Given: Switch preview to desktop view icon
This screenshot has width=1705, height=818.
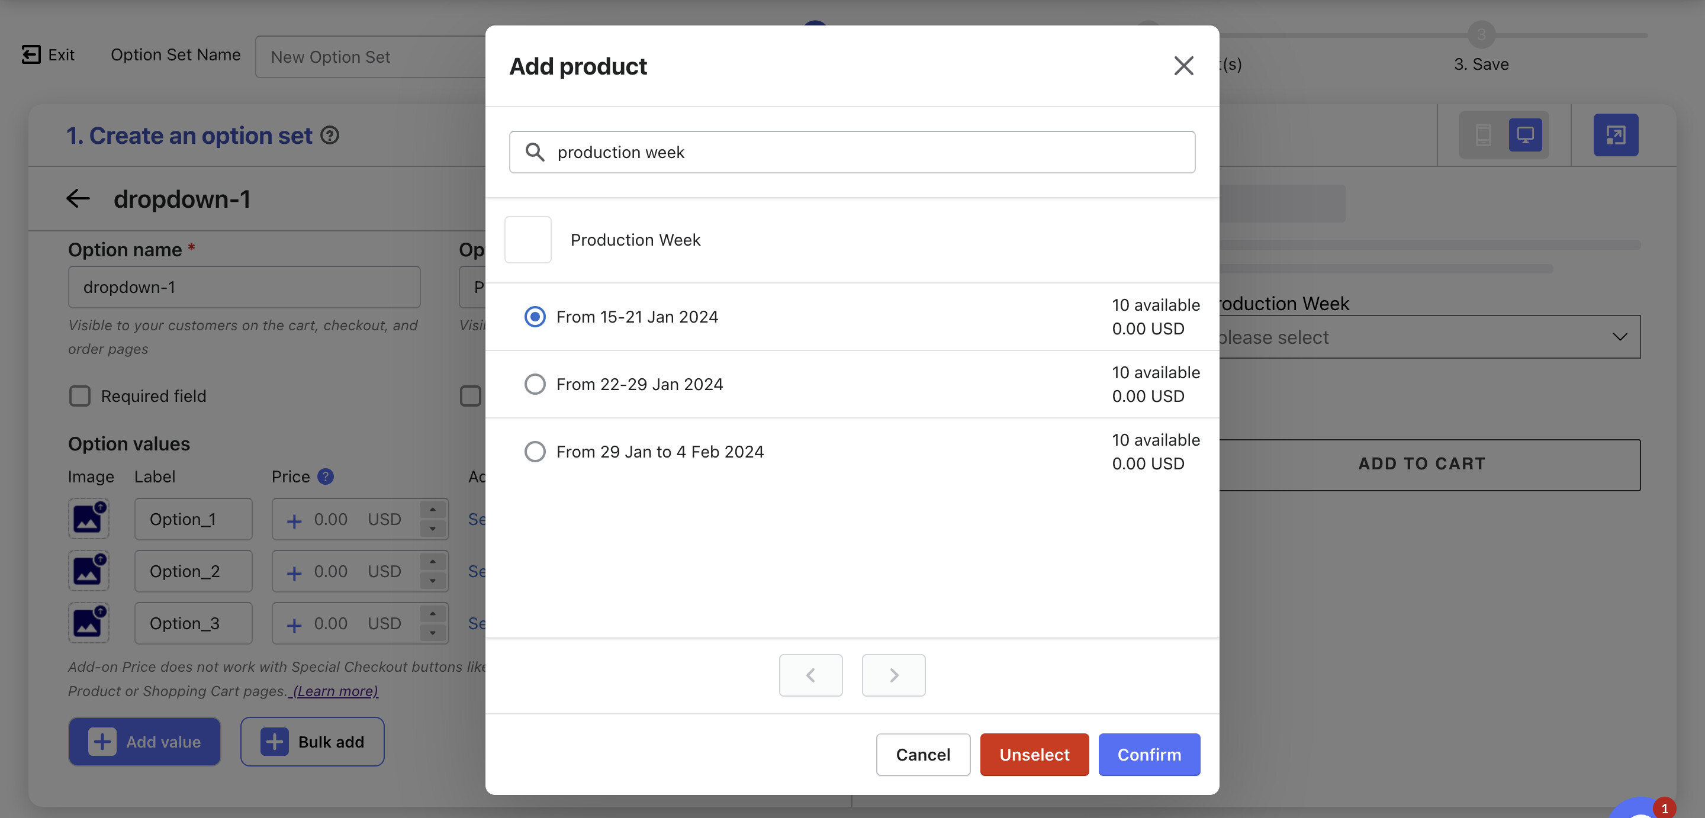Looking at the screenshot, I should (x=1525, y=135).
